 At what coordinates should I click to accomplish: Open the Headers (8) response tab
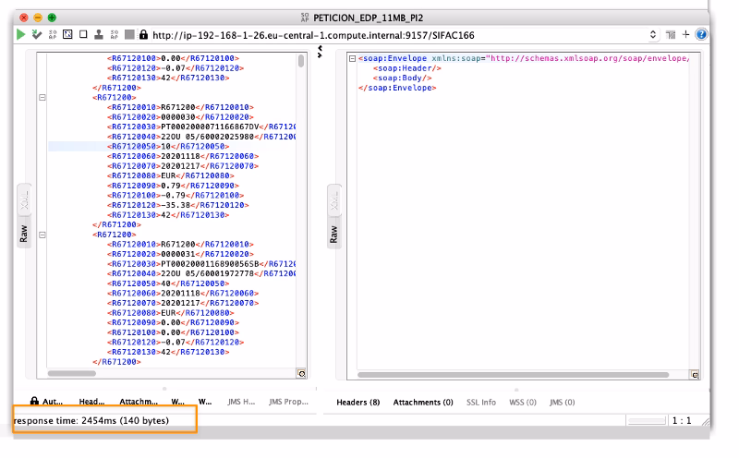358,402
